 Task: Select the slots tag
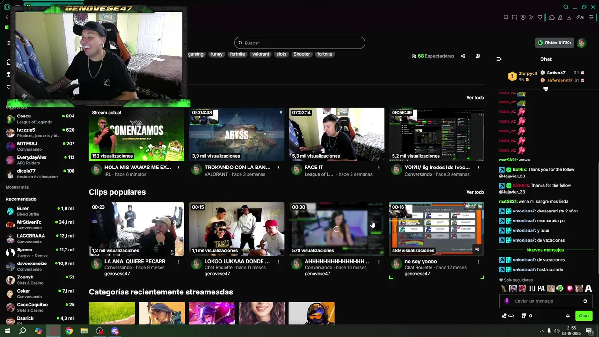pyautogui.click(x=281, y=54)
